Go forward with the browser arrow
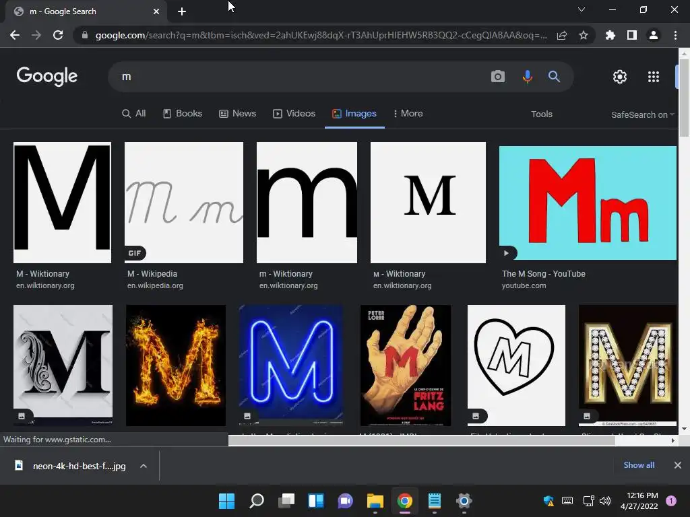690x517 pixels. click(36, 35)
